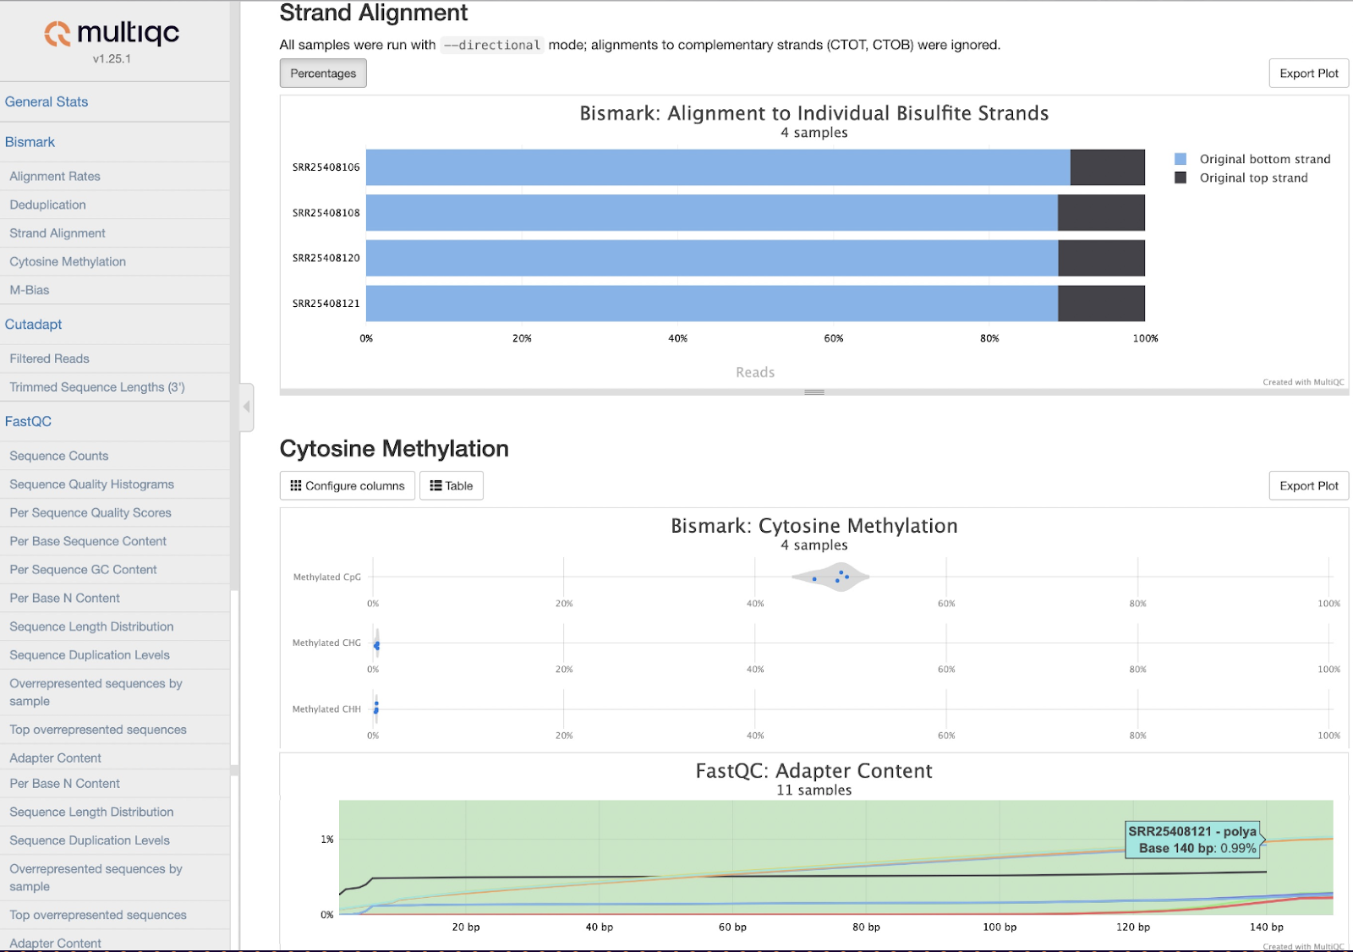Open Per Sequence Quality Scores link
Viewport: 1353px width, 952px height.
(90, 512)
